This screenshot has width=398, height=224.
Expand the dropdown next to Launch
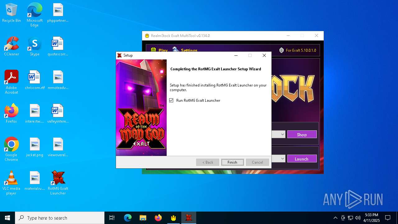point(282,159)
